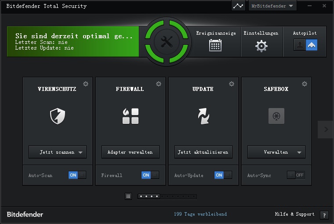Enable Autopilot mode blue icon

312,45
